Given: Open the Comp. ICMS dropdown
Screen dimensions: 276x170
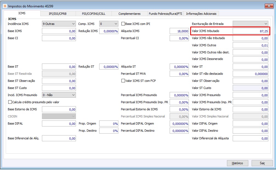Looking at the screenshot, I should click(x=109, y=24).
